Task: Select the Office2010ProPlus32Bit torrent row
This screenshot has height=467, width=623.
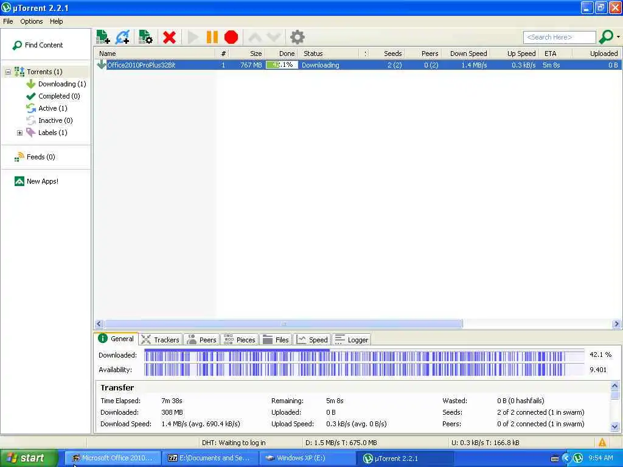Action: click(358, 65)
